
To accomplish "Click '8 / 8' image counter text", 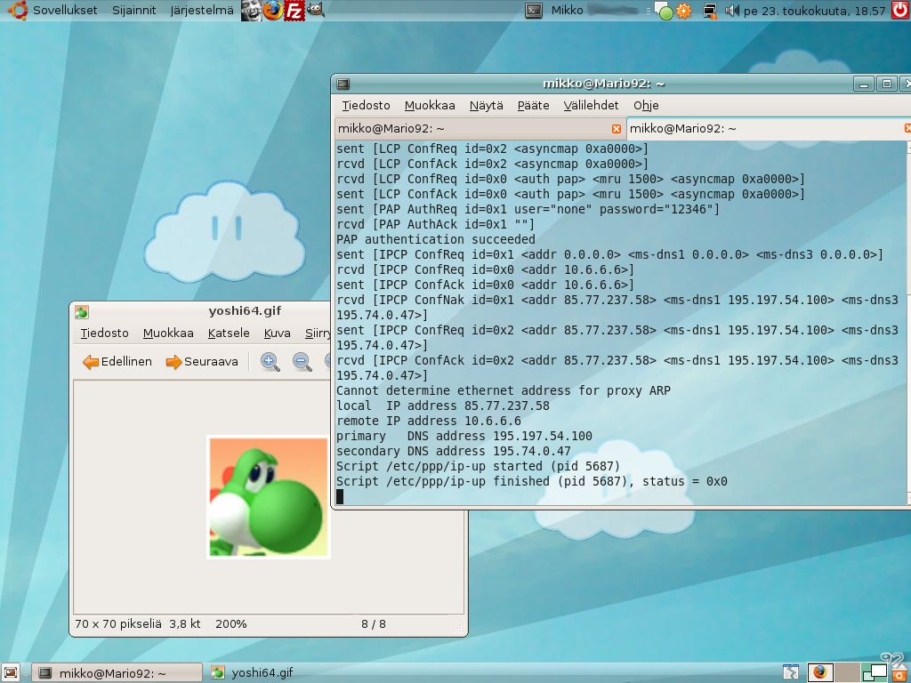I will [373, 623].
